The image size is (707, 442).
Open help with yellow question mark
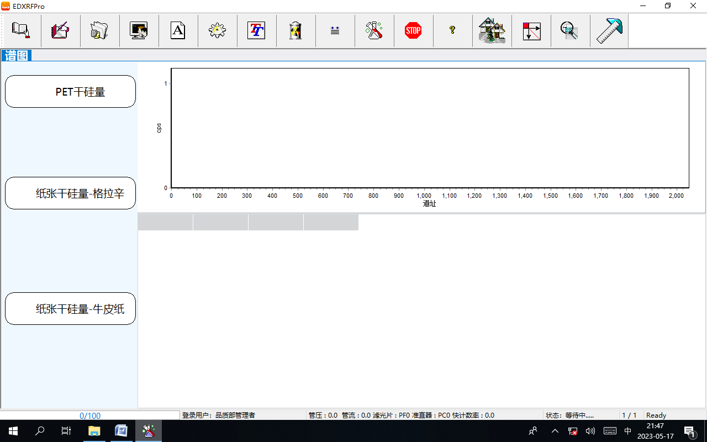point(452,30)
